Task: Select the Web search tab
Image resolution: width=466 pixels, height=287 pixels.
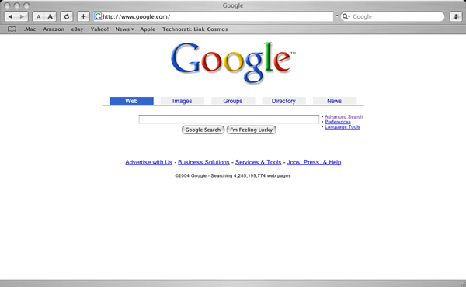Action: tap(131, 101)
